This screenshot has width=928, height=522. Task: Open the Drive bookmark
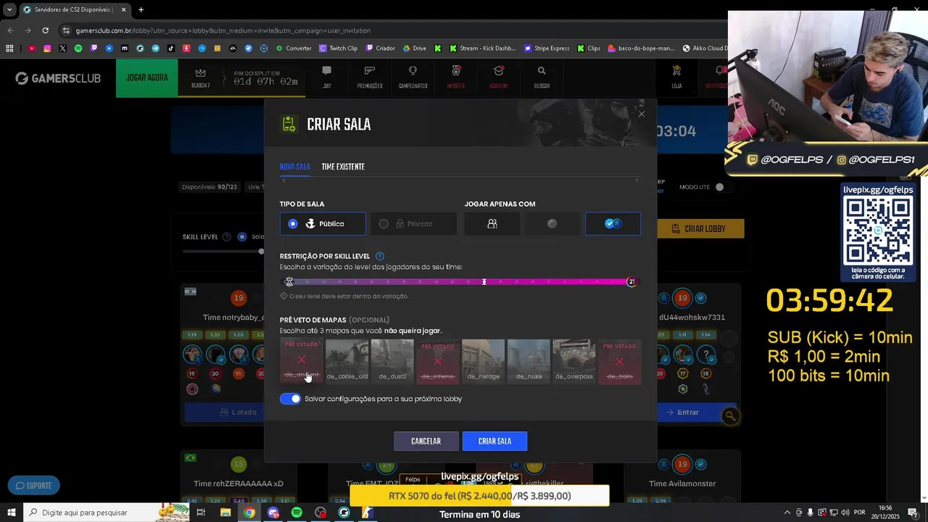[x=415, y=49]
